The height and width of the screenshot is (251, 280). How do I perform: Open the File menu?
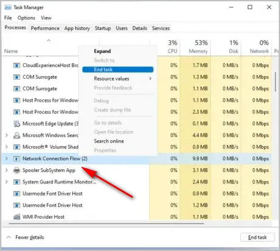(x=8, y=18)
